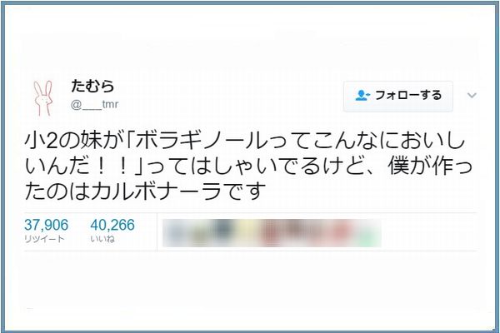Select the pink-red blurred avatar
Viewport: 500px width, 333px height.
click(x=342, y=232)
